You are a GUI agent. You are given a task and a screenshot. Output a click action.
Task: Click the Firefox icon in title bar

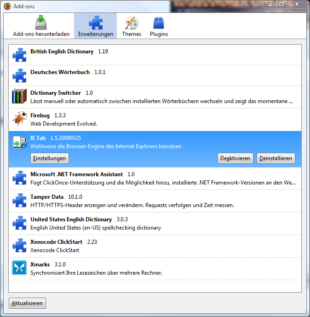(7, 6)
